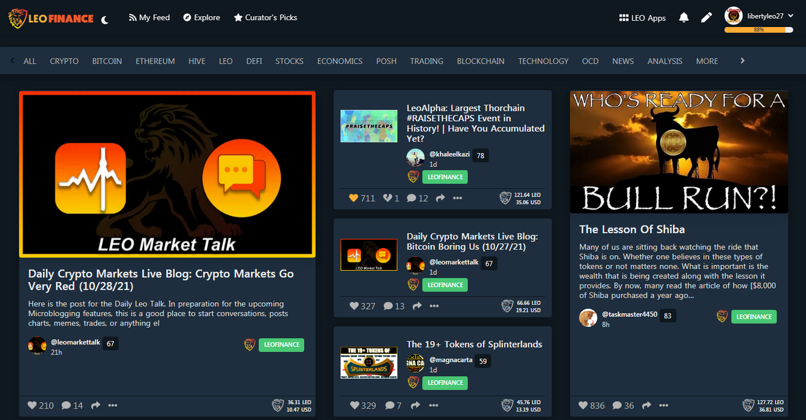Screen dimensions: 806x420
Task: Open the My Feed page
Action: coord(149,18)
